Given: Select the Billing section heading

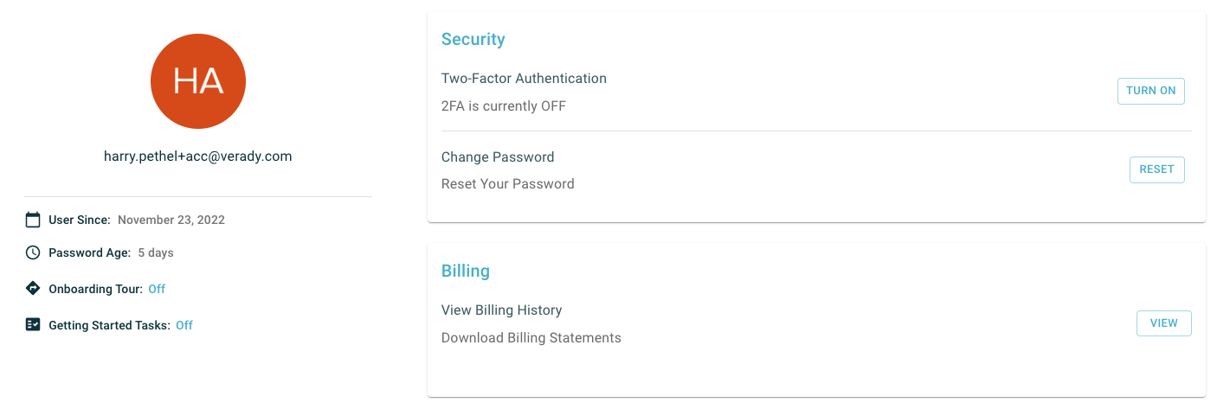Looking at the screenshot, I should click(x=466, y=271).
